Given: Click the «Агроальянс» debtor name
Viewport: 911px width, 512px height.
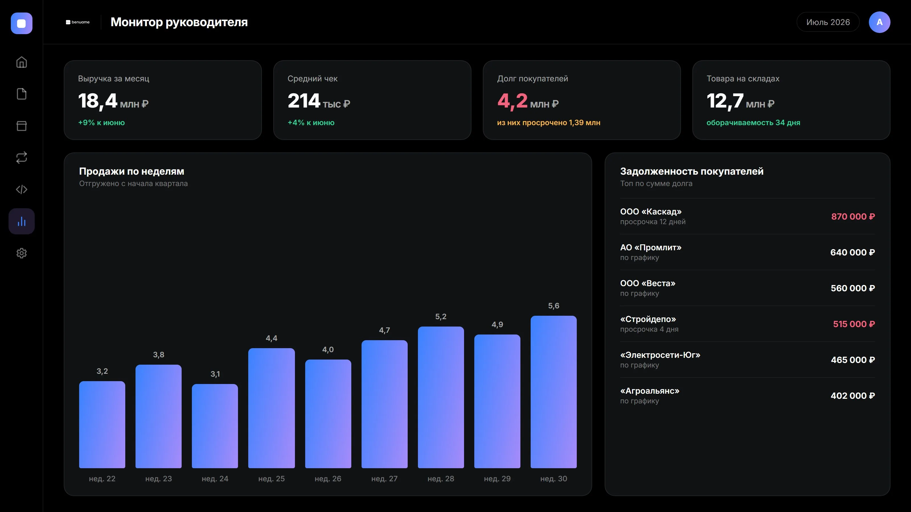Looking at the screenshot, I should pyautogui.click(x=650, y=391).
